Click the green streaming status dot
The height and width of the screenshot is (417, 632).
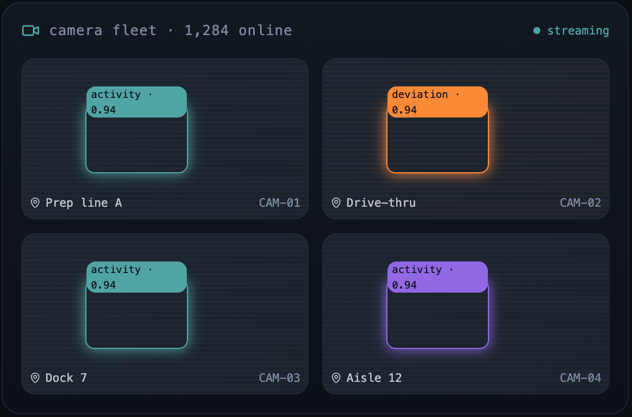(537, 31)
